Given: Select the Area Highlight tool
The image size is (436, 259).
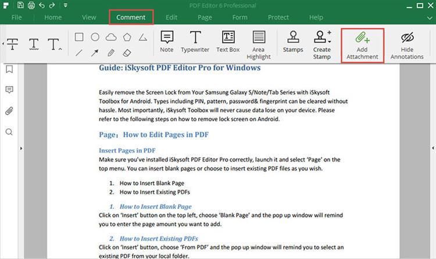Looking at the screenshot, I should pyautogui.click(x=259, y=45).
